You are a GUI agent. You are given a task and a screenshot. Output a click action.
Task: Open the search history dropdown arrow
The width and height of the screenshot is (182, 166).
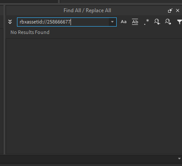click(112, 22)
